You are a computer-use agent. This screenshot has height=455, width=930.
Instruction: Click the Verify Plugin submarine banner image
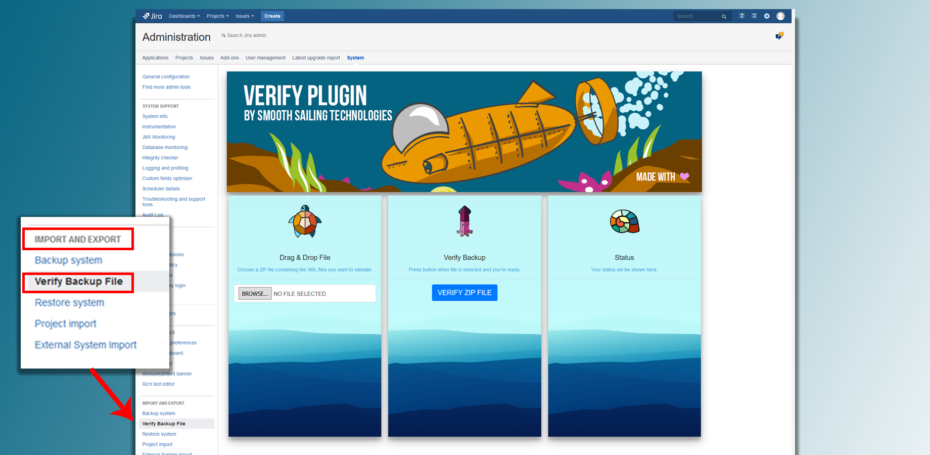(464, 131)
